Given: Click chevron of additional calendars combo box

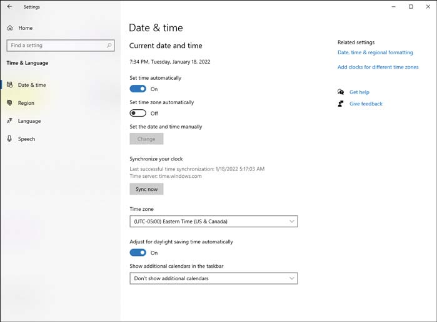Looking at the screenshot, I should (x=291, y=278).
